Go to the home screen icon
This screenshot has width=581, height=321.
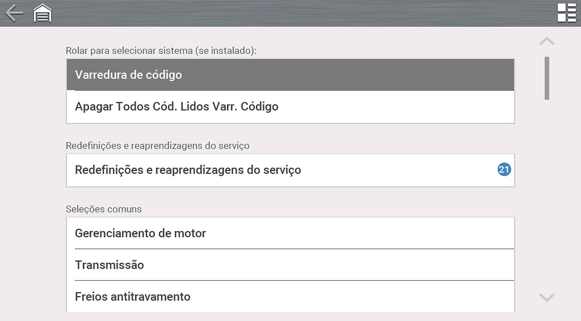[x=43, y=13]
